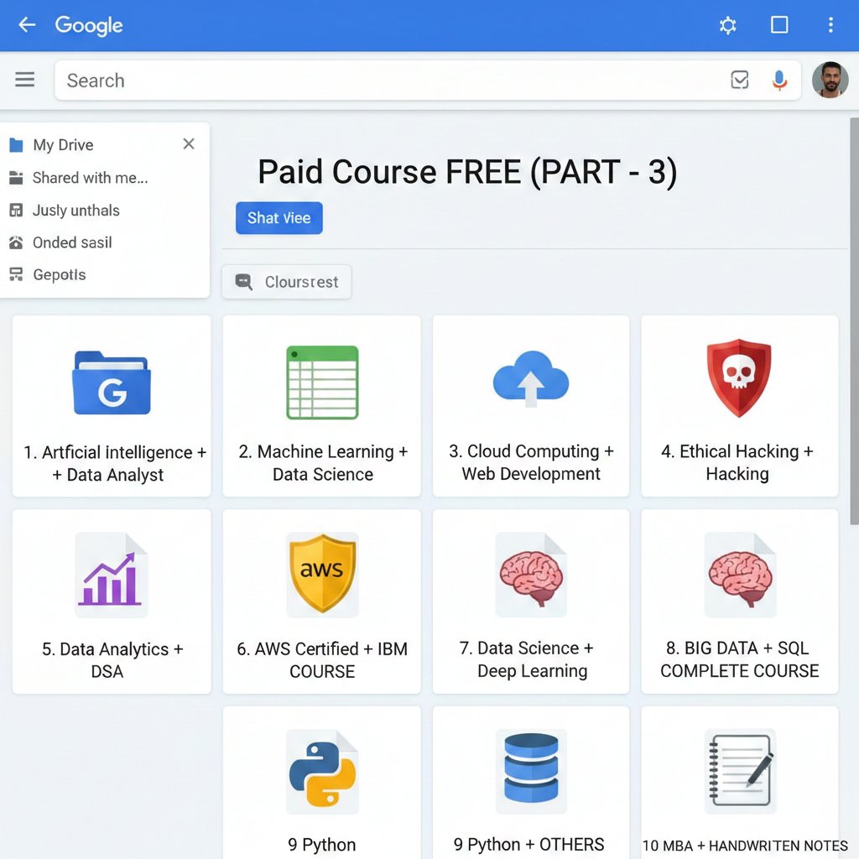Close the sidebar panel with the X

pos(188,143)
